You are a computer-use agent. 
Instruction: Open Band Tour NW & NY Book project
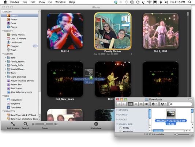click(x=22, y=115)
